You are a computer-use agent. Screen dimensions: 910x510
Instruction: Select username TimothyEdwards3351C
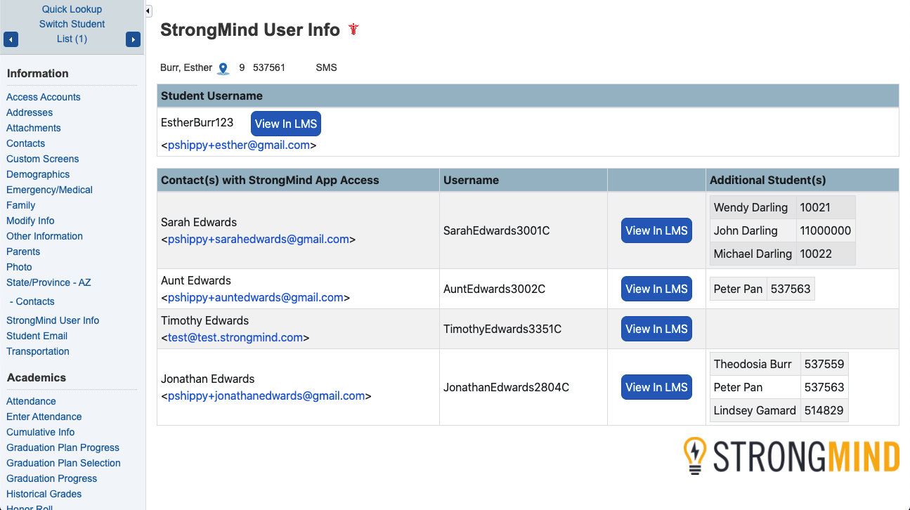[502, 329]
